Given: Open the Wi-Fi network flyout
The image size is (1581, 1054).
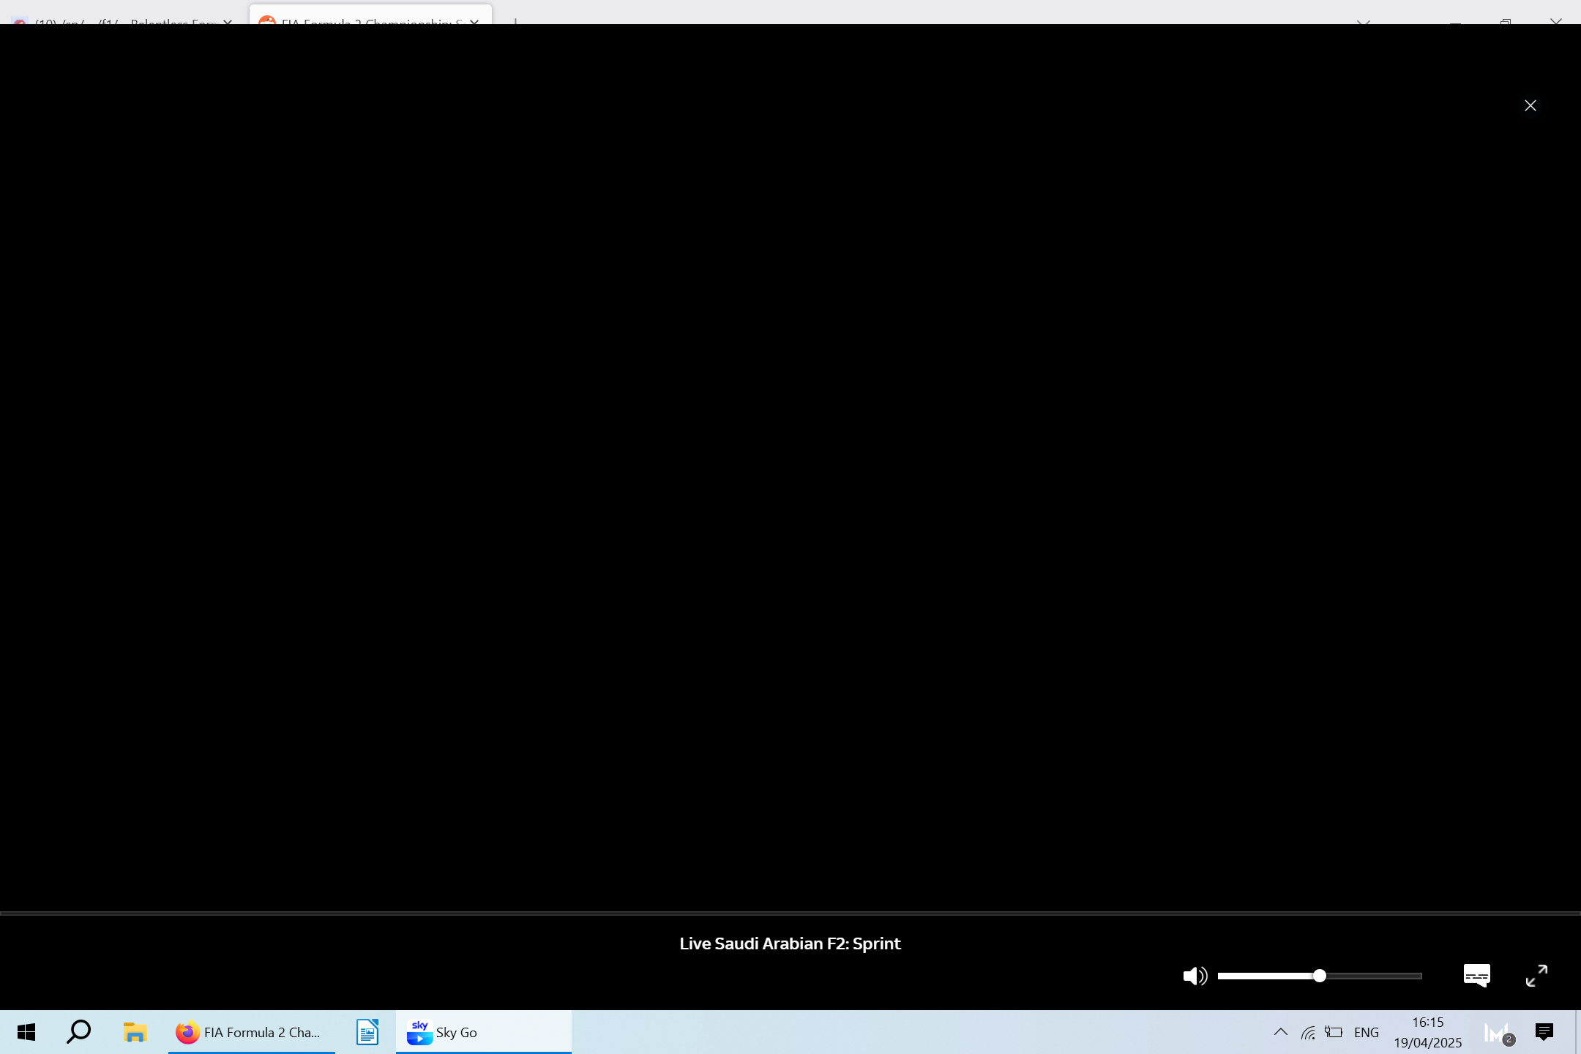Looking at the screenshot, I should pyautogui.click(x=1308, y=1033).
